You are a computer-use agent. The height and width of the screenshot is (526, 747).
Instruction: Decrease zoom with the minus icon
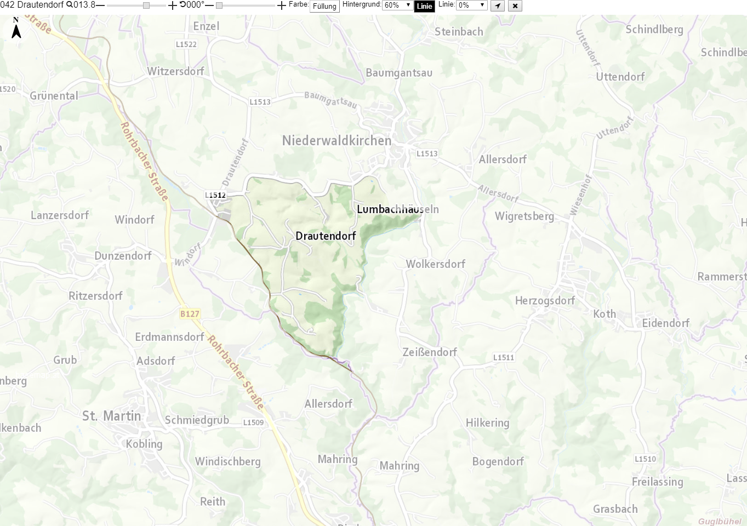[x=100, y=5]
